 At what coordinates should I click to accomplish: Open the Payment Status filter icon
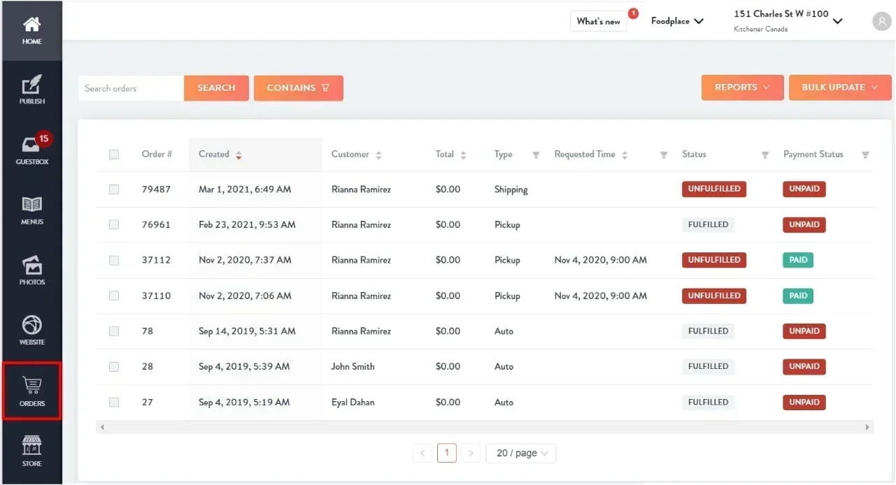point(865,155)
